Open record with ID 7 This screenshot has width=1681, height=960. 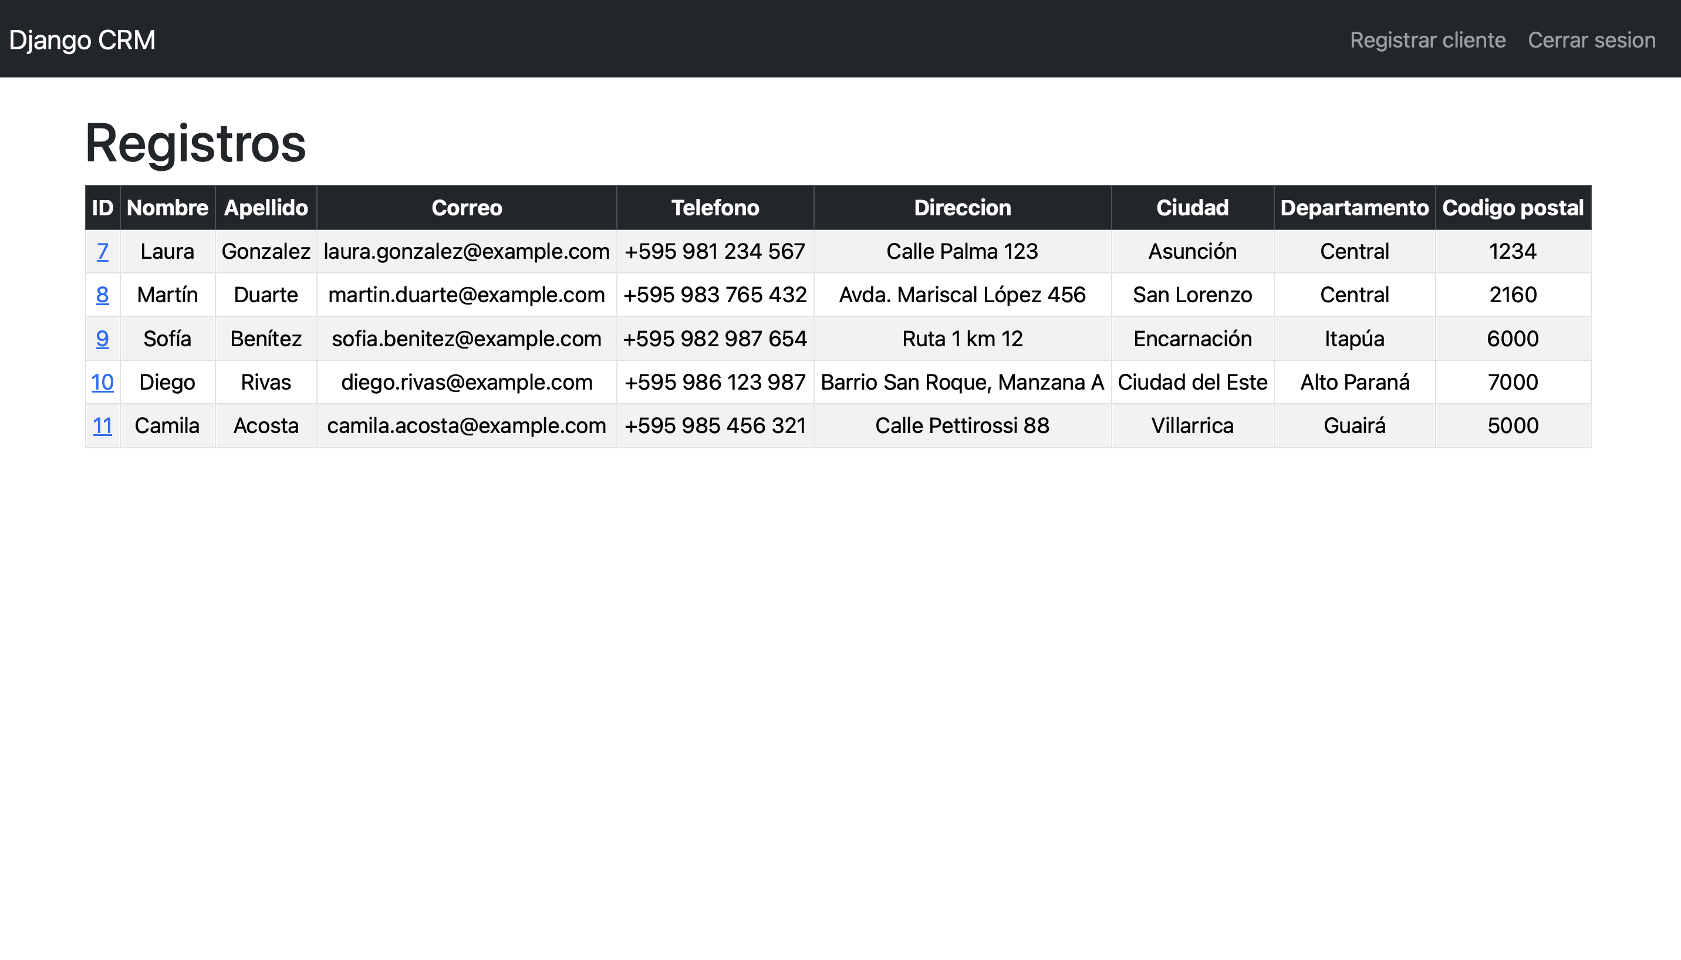pos(102,251)
